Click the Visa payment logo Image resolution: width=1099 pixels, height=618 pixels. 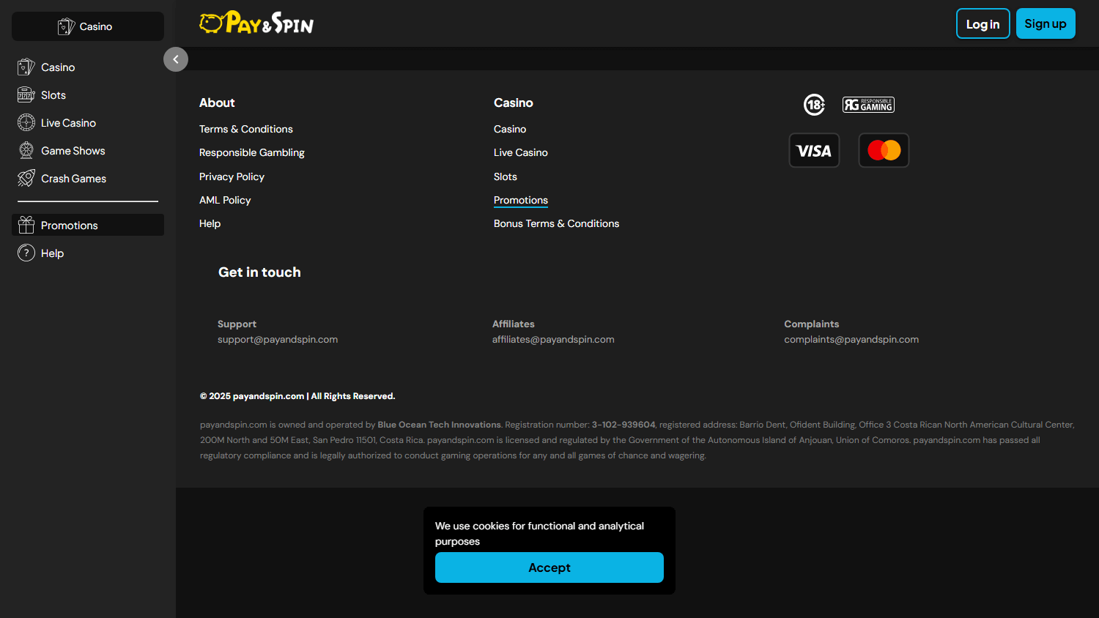(814, 151)
